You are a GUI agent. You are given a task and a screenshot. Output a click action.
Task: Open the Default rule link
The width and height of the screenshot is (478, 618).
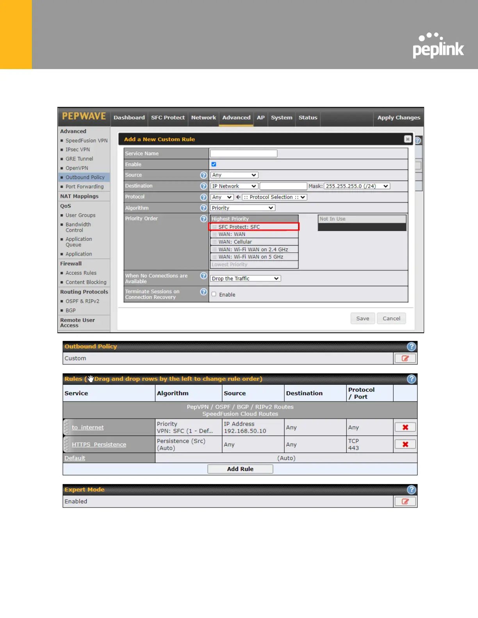point(75,458)
